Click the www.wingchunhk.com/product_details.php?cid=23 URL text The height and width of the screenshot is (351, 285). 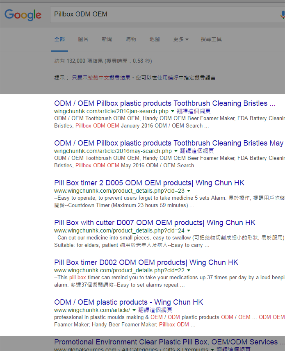point(119,191)
